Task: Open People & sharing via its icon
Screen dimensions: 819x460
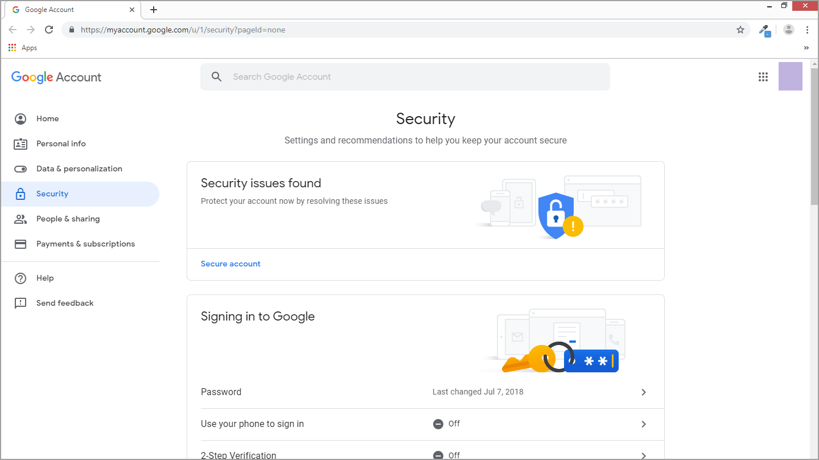Action: pyautogui.click(x=20, y=219)
